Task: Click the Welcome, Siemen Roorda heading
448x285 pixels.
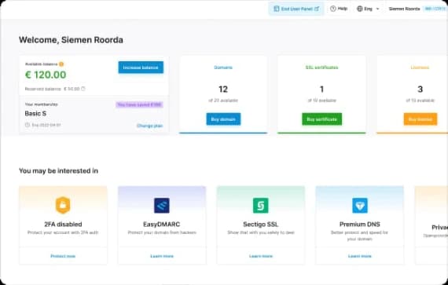Action: 71,40
